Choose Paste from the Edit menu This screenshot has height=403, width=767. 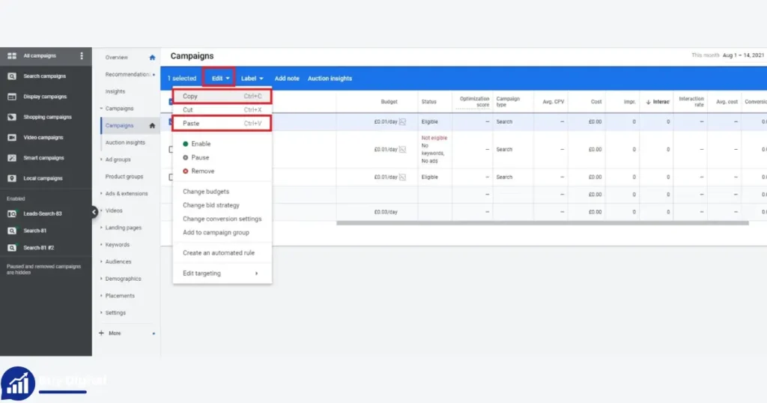(222, 124)
